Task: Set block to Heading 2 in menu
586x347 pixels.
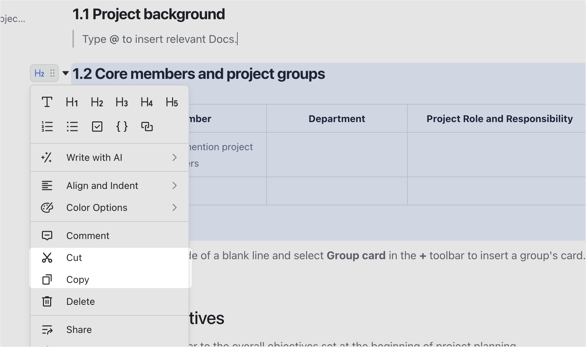Action: (97, 102)
